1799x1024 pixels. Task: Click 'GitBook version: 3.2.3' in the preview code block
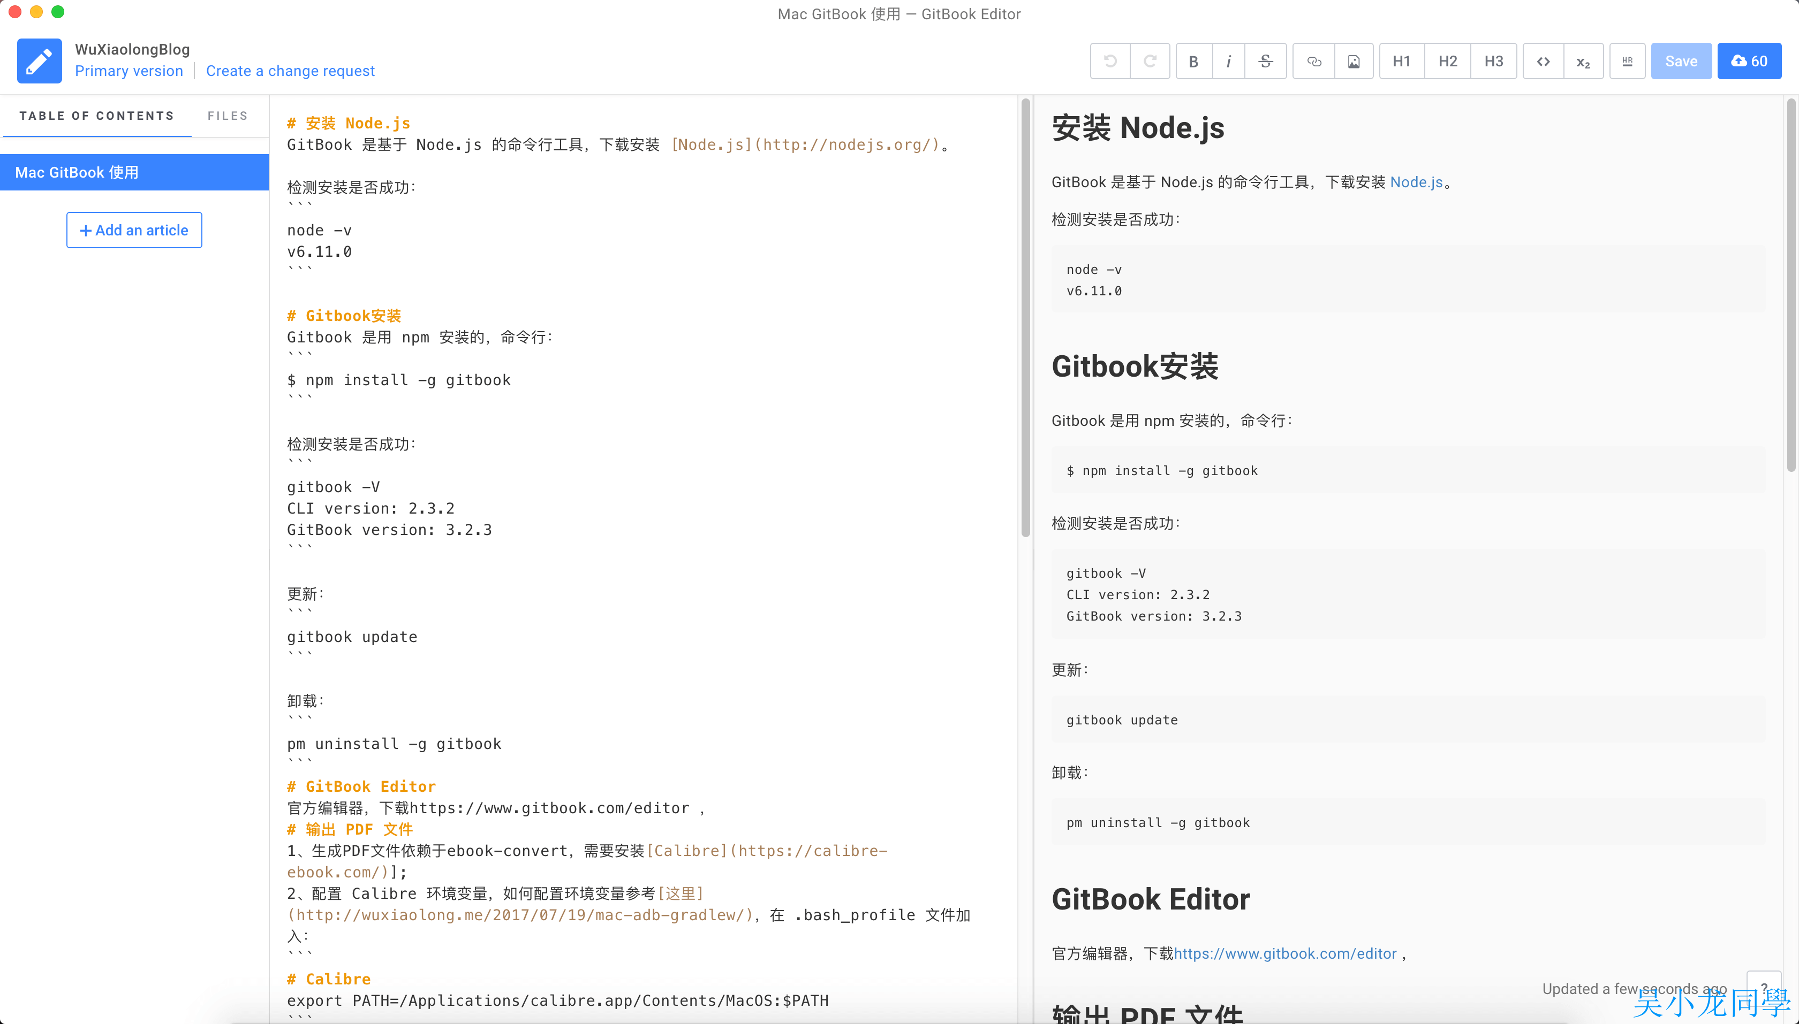(x=1154, y=616)
